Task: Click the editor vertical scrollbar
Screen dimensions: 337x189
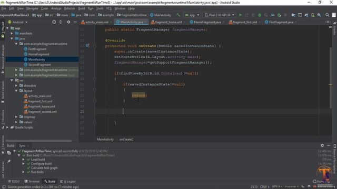Action: click(x=330, y=77)
